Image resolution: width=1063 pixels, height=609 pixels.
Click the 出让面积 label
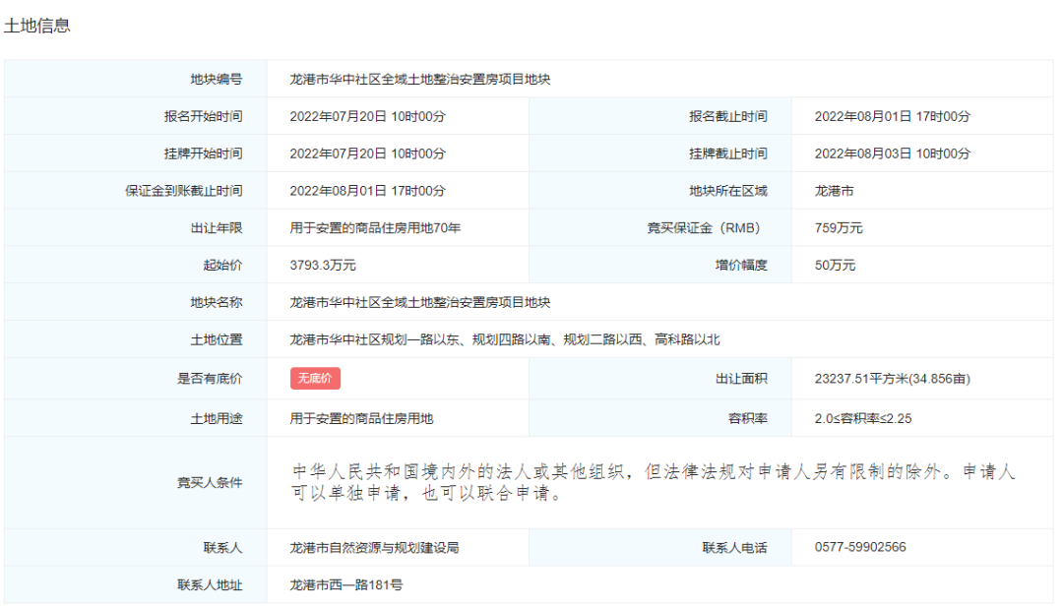(741, 379)
